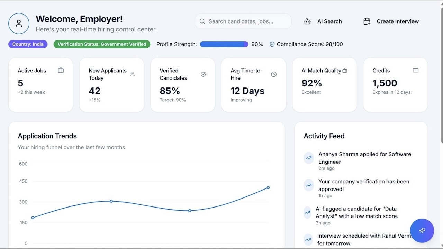Click the shield icon beside Compliance Score
Viewport: 443px width, 249px height.
click(x=272, y=44)
